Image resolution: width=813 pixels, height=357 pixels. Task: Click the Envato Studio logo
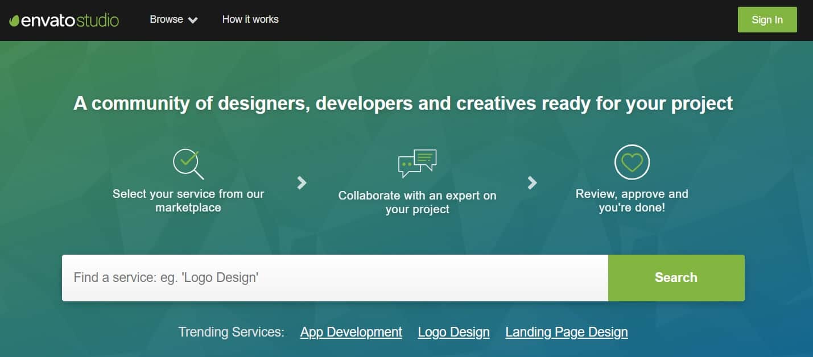64,20
